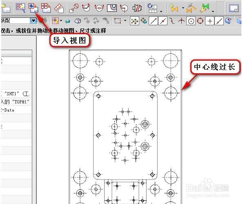Click the green bowtie wrench icon
This screenshot has width=243, height=204.
pos(205,8)
